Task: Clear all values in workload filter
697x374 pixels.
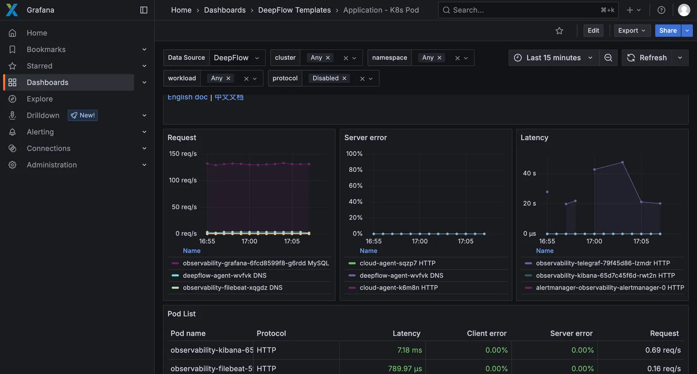Action: pyautogui.click(x=246, y=79)
